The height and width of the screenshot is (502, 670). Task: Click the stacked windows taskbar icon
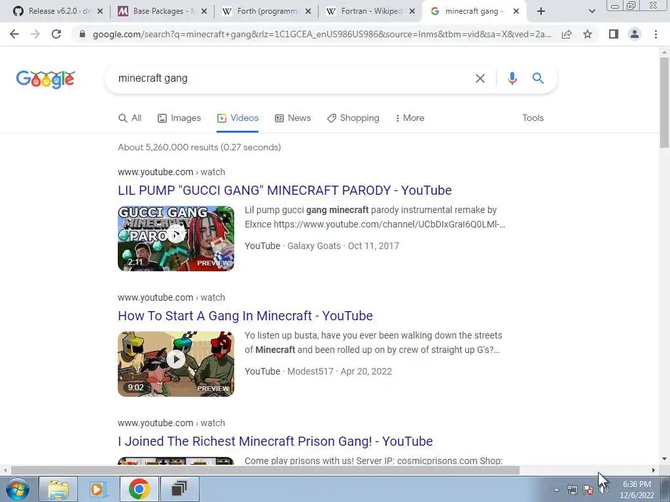(179, 489)
